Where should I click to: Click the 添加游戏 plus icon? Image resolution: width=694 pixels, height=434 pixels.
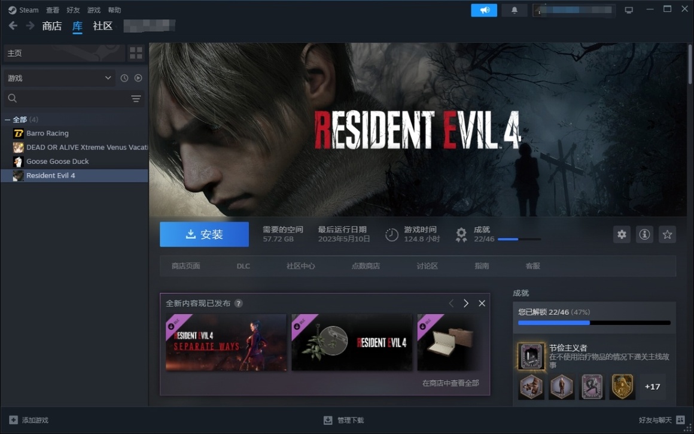[x=14, y=420]
